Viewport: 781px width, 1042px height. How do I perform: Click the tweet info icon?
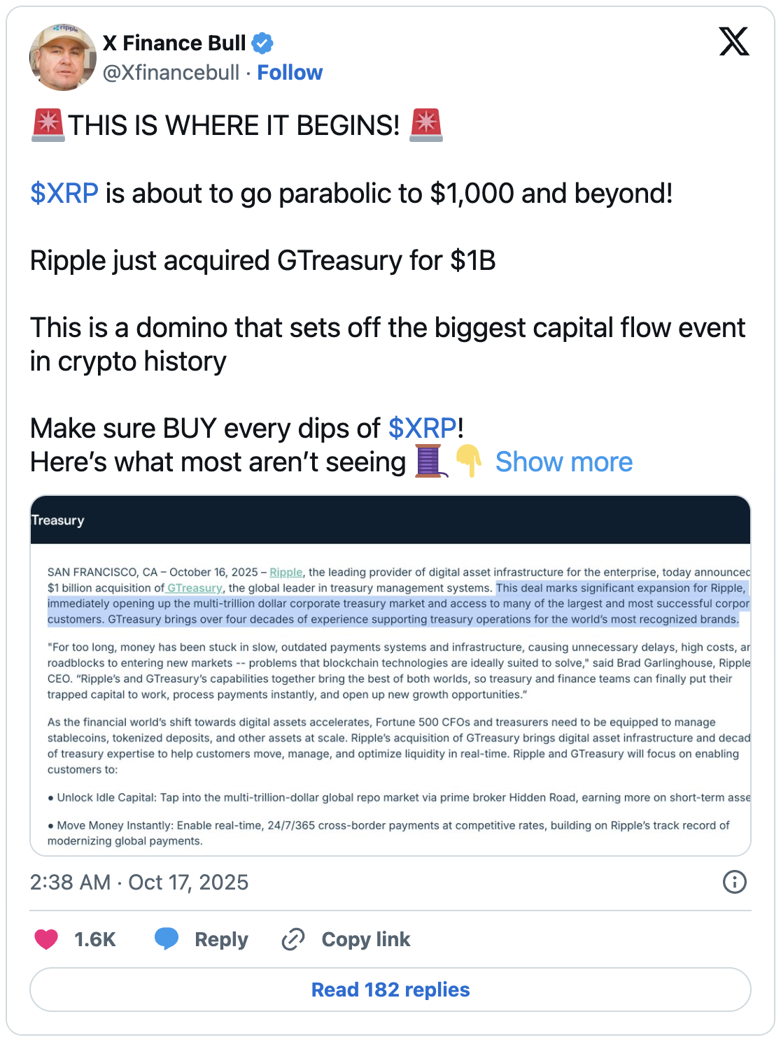pos(734,882)
